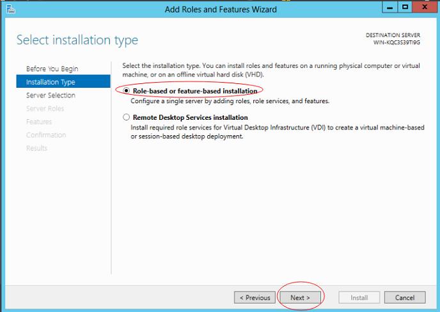Image resolution: width=440 pixels, height=312 pixels.
Task: Go back with the < Previous button
Action: (x=255, y=297)
